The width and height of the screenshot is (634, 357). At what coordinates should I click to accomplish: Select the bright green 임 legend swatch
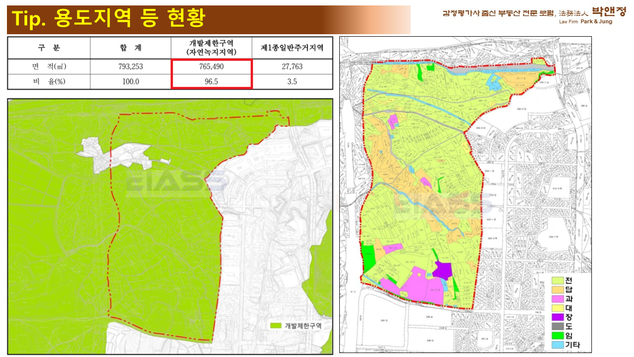[559, 336]
